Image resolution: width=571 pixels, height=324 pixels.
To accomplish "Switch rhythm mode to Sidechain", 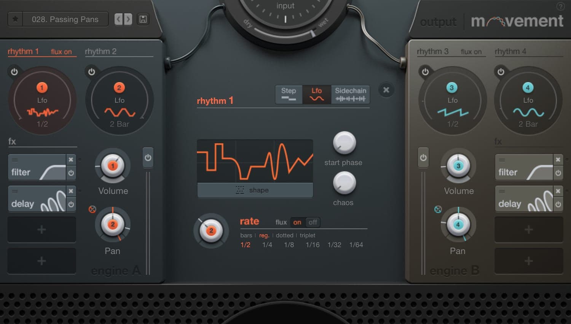I will click(x=351, y=94).
